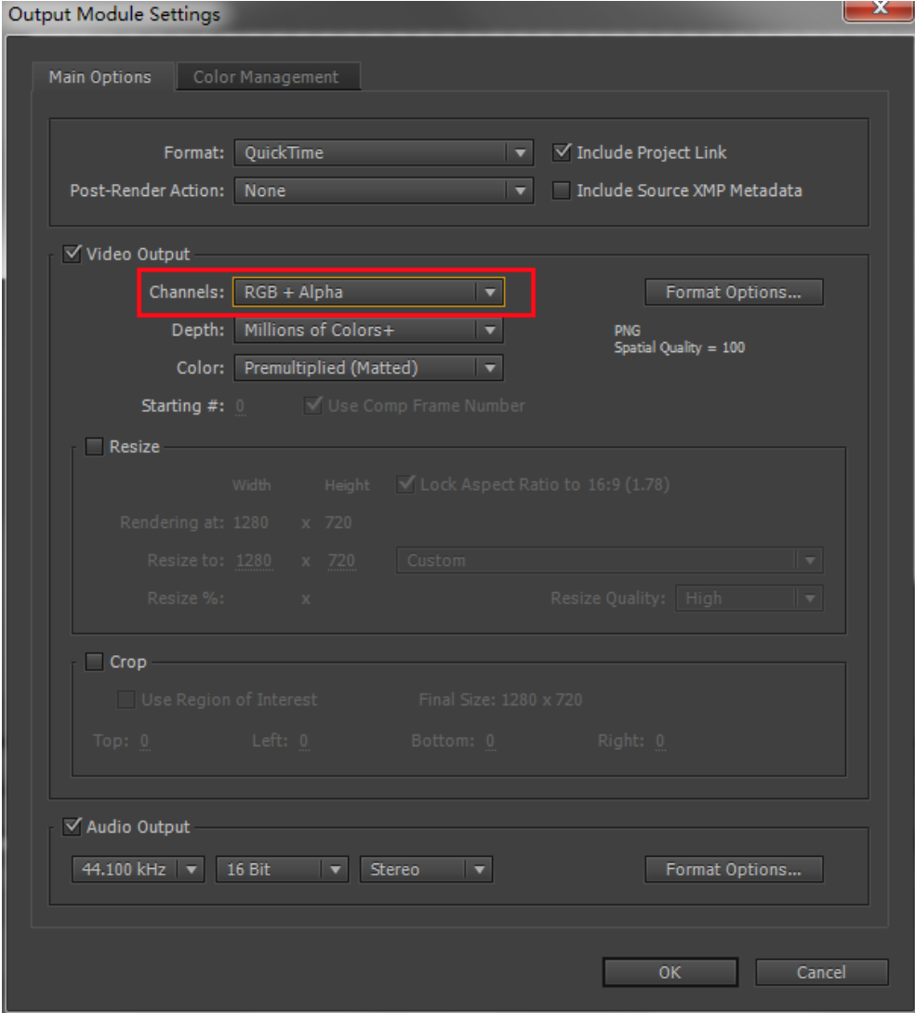Image resolution: width=915 pixels, height=1013 pixels.
Task: Click the audio Format Options button
Action: tap(733, 870)
